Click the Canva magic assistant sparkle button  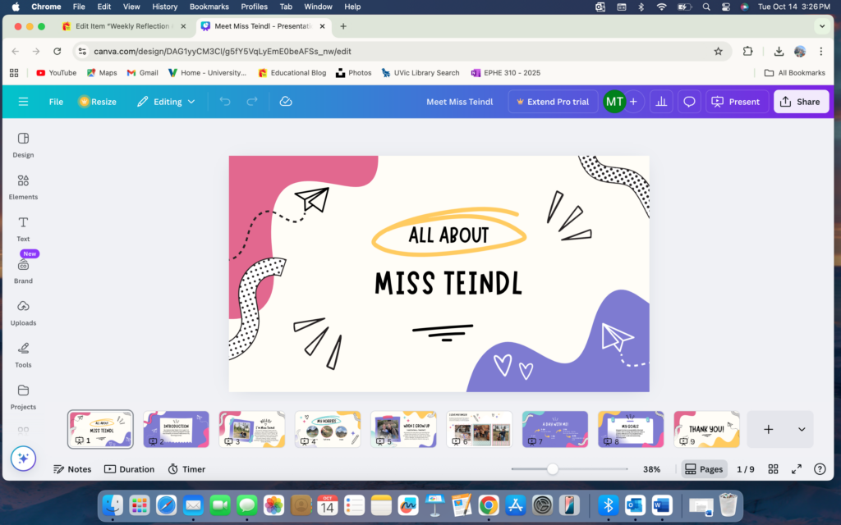(x=23, y=459)
